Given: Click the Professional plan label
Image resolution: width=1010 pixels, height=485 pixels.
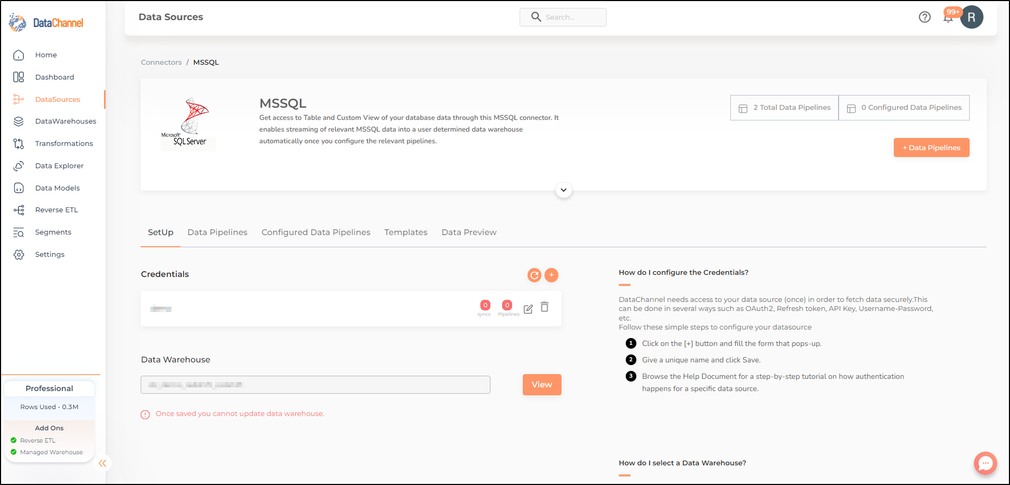Looking at the screenshot, I should click(x=49, y=388).
